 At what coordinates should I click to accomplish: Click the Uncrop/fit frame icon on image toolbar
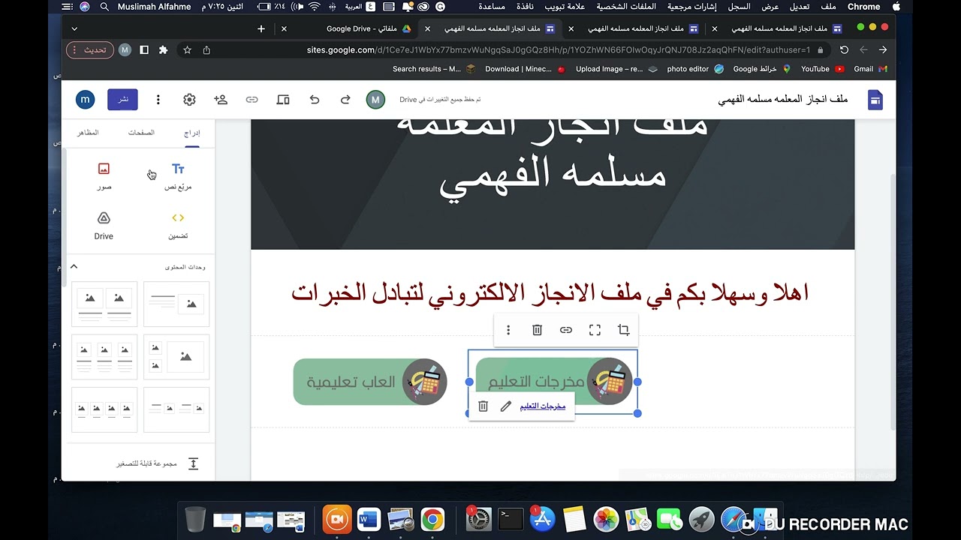tap(595, 330)
